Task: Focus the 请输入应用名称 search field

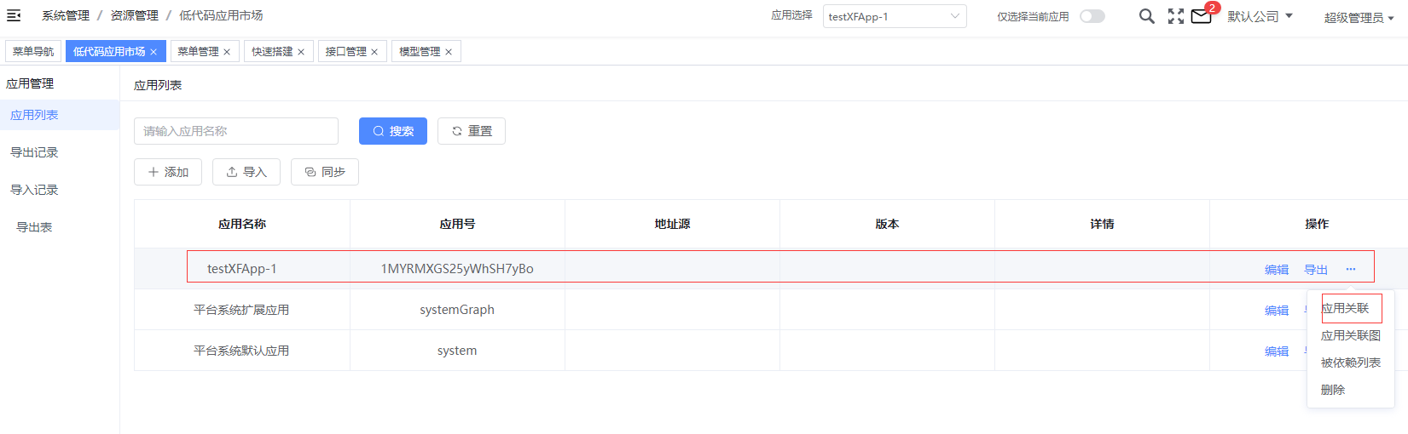Action: 236,131
